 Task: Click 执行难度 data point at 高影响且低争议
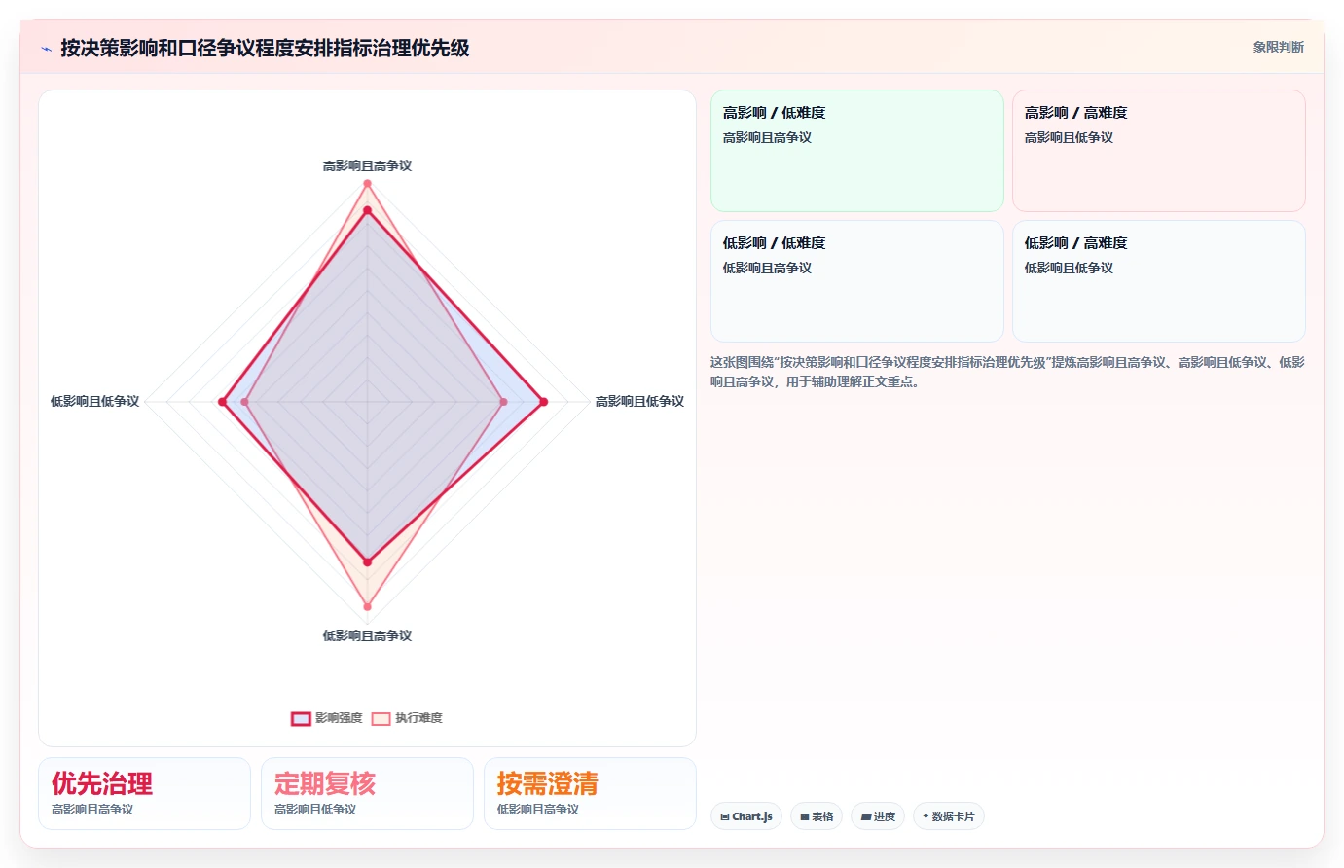(x=503, y=402)
